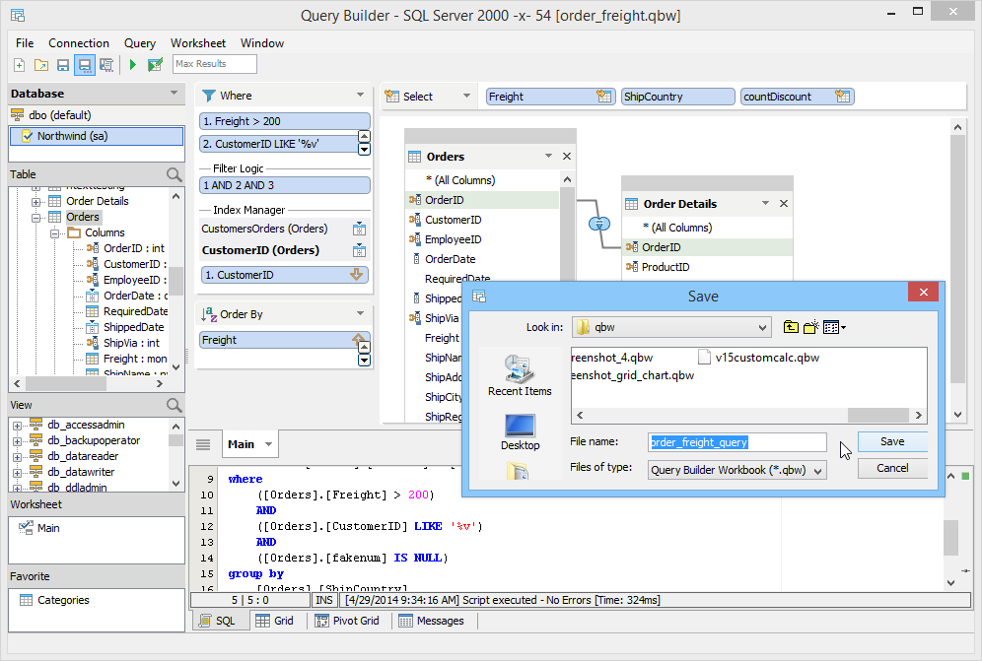Click the Save button in the Save dialog
982x661 pixels.
892,441
